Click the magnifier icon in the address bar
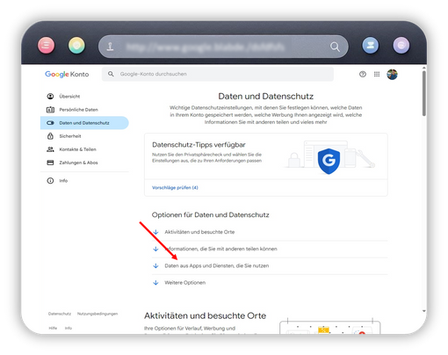Viewport: 448px width, 355px height. click(335, 47)
